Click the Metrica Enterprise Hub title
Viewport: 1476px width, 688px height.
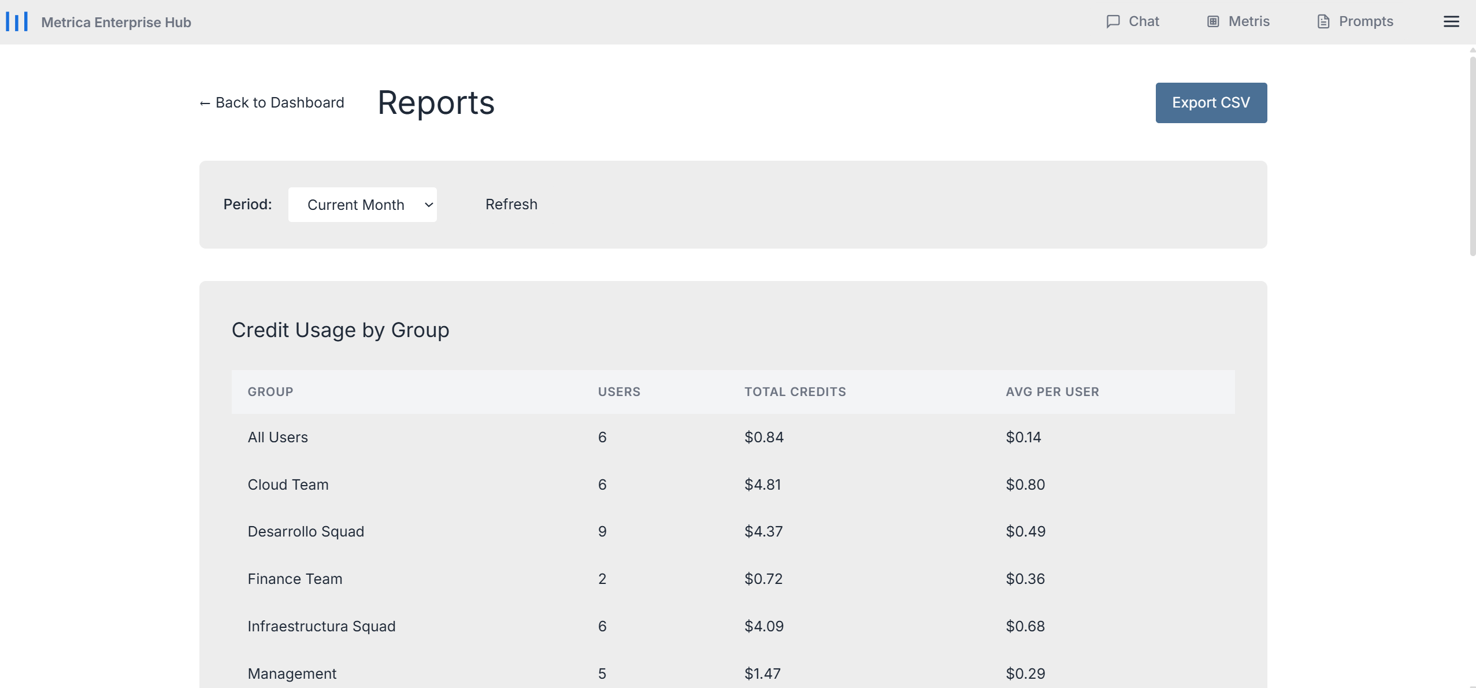click(116, 23)
